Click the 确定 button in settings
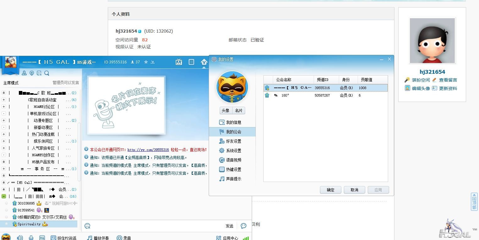 [x=331, y=190]
